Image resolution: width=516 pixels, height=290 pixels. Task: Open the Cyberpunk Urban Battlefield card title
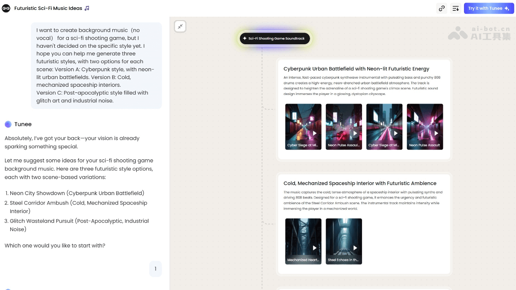click(356, 69)
